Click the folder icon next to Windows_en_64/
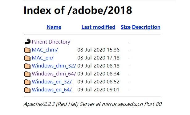 (x=27, y=90)
